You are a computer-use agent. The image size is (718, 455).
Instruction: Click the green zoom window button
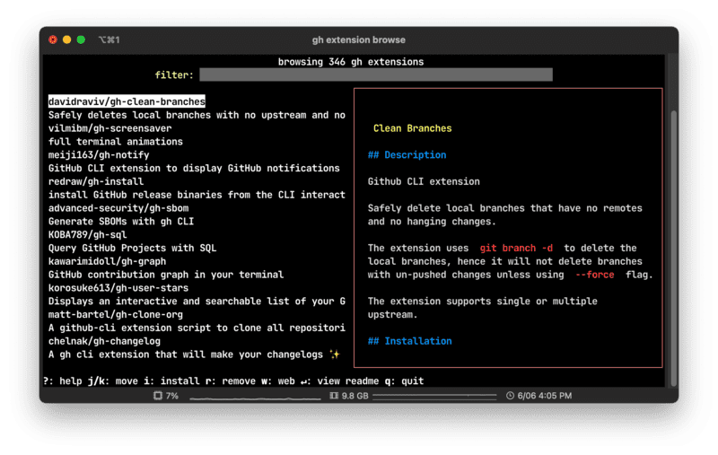tap(81, 40)
